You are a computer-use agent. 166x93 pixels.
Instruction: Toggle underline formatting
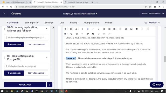click(x=99, y=29)
